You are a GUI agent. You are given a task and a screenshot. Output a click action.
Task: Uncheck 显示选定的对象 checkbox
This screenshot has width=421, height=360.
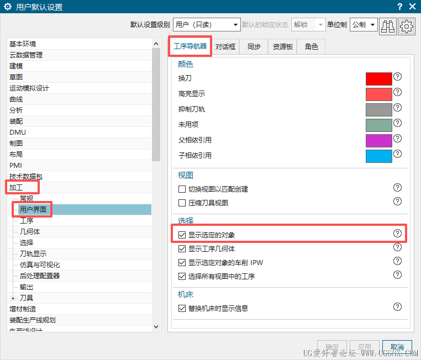(x=182, y=235)
